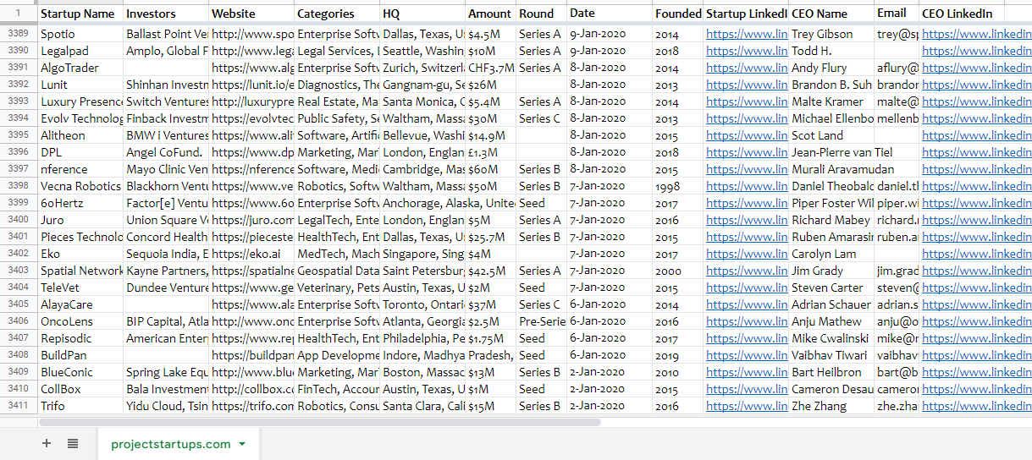Click the £1.3M amount cell
The width and height of the screenshot is (1032, 460).
[490, 152]
